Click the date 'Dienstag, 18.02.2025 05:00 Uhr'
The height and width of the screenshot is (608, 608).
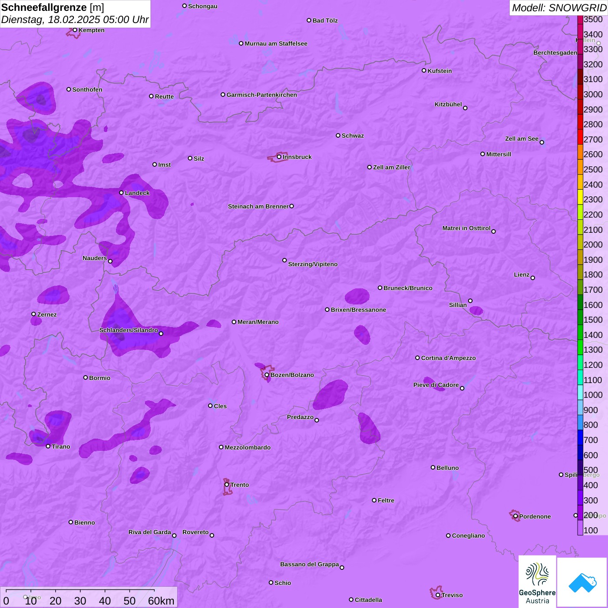[x=75, y=20]
